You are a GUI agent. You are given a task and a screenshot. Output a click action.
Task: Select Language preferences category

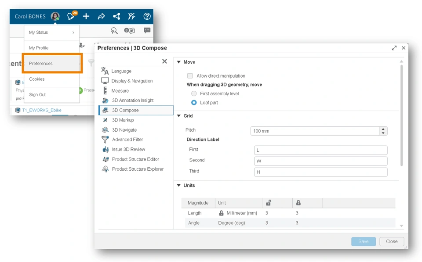click(x=136, y=71)
